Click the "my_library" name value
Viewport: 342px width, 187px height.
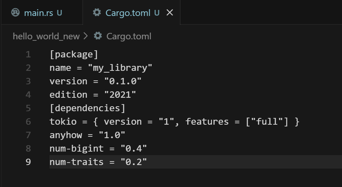click(x=120, y=68)
